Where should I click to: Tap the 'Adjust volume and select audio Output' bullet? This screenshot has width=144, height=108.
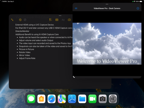coord(36,40)
